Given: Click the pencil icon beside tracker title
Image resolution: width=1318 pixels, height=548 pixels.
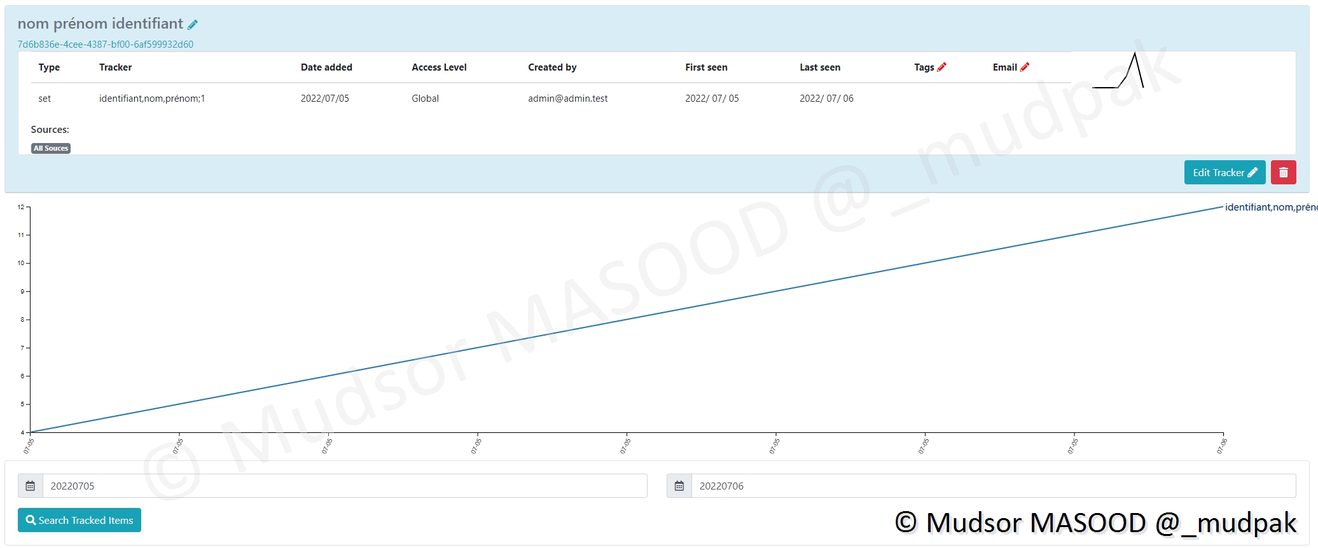Looking at the screenshot, I should [x=193, y=25].
